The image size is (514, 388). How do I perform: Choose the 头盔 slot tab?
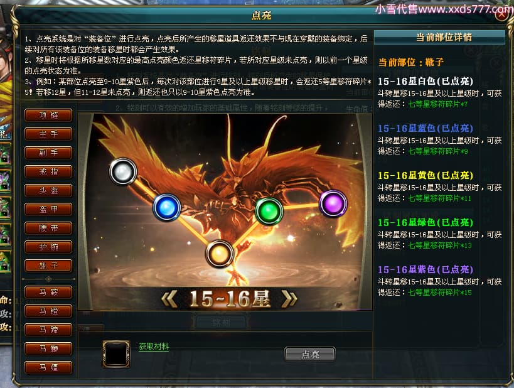(48, 191)
